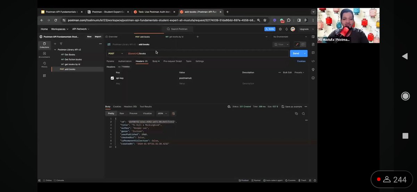
Task: Uncheck the api-key header checkbox
Action: [x=112, y=78]
